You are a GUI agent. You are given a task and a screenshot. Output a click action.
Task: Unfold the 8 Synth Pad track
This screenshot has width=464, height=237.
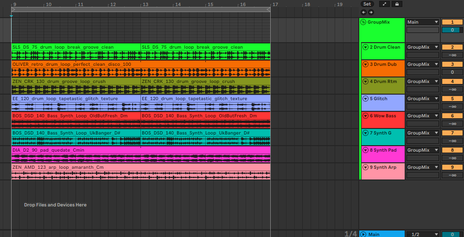pyautogui.click(x=365, y=150)
